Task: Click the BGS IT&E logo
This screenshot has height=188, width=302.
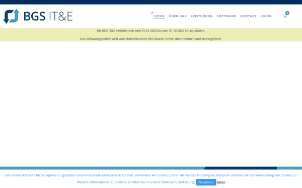Action: click(x=38, y=16)
